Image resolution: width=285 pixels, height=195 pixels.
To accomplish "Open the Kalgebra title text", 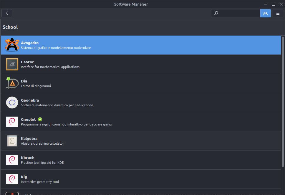I will pyautogui.click(x=29, y=139).
